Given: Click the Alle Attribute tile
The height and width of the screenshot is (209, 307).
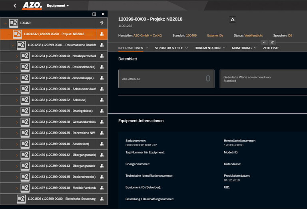Looking at the screenshot, I should point(166,79).
